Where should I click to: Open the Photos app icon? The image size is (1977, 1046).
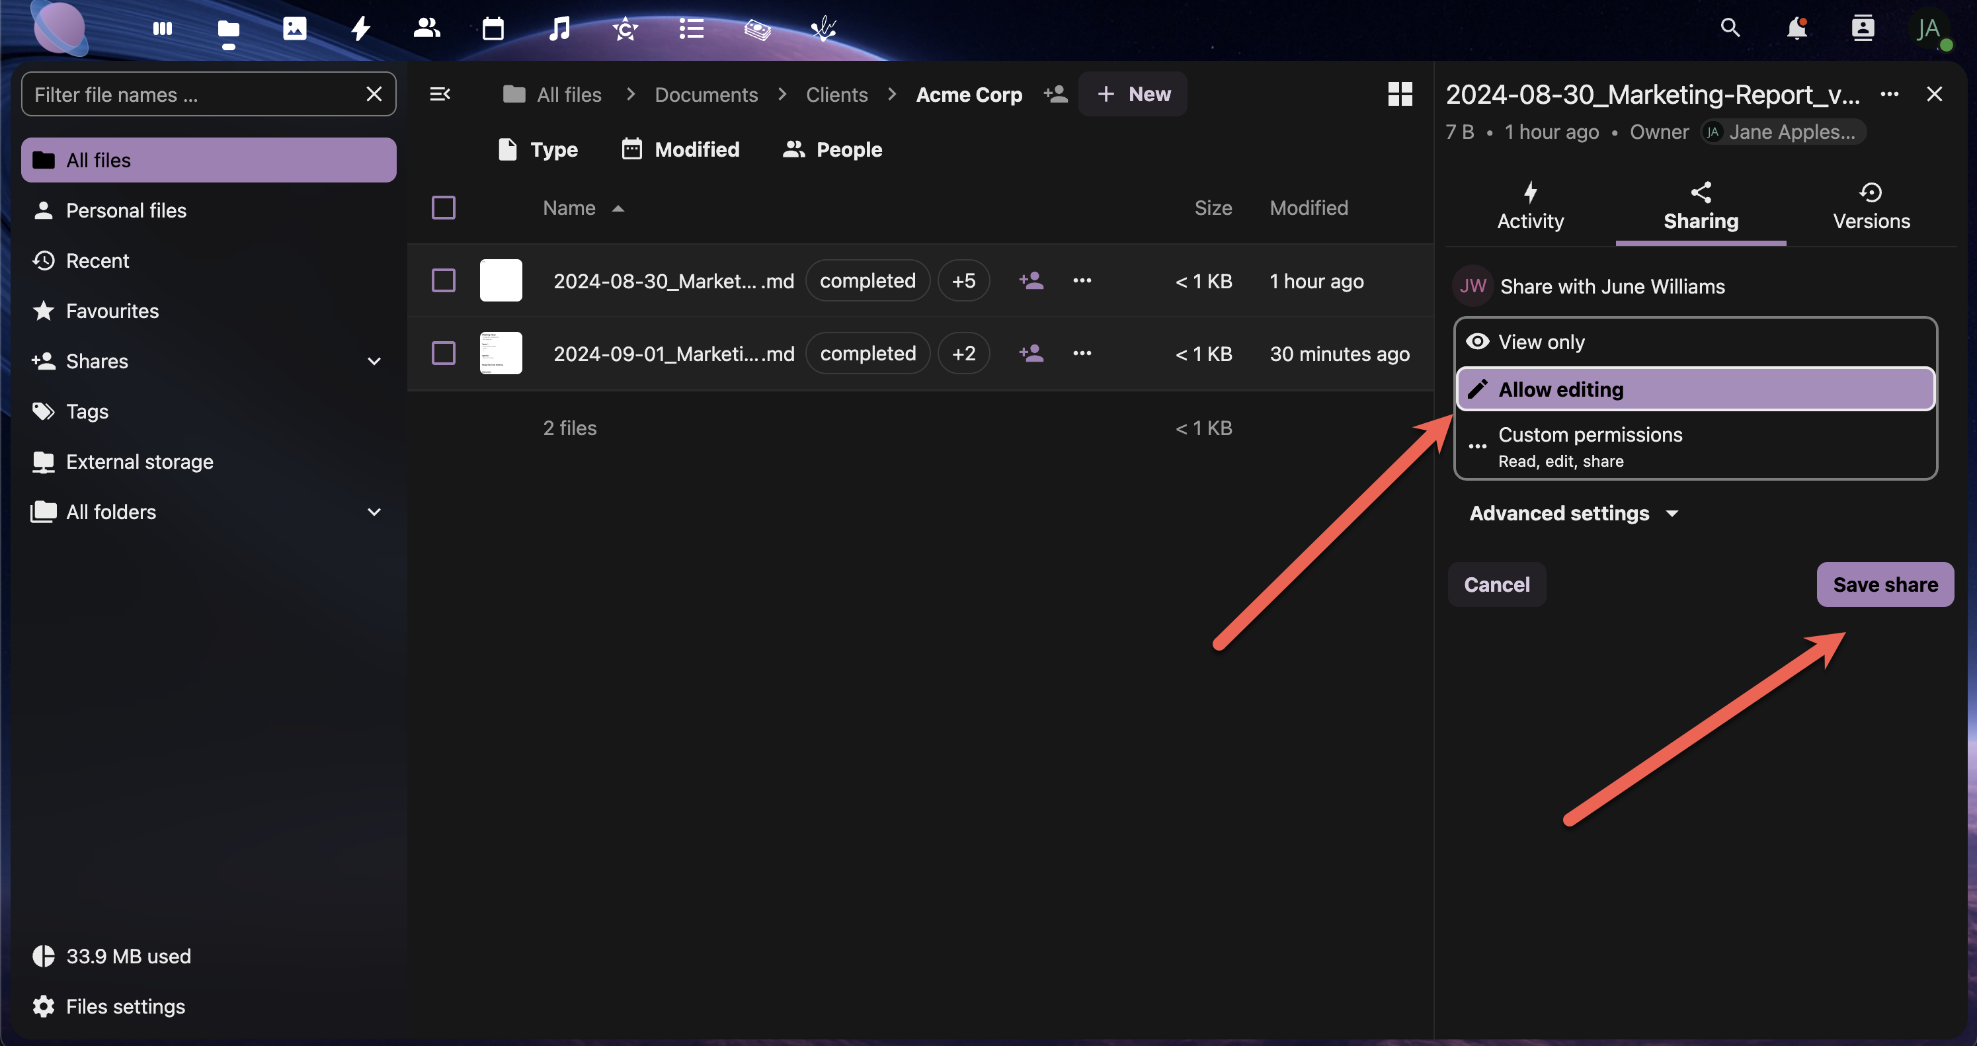[295, 29]
